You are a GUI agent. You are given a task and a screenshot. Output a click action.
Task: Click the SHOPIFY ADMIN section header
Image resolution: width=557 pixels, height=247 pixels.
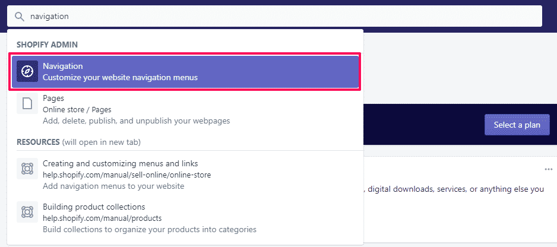[x=48, y=45]
